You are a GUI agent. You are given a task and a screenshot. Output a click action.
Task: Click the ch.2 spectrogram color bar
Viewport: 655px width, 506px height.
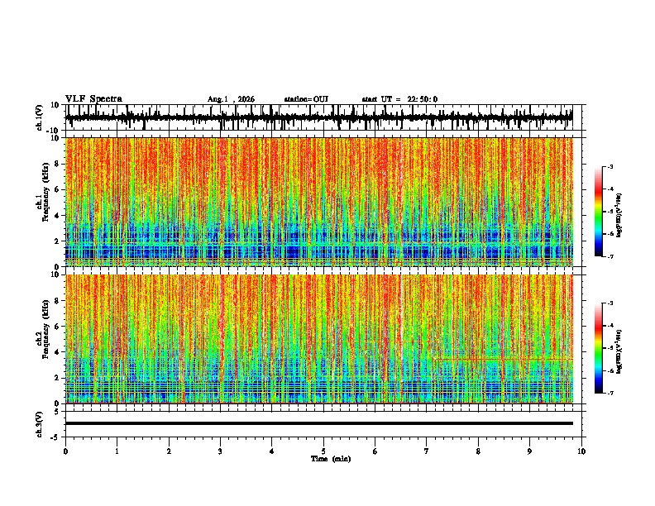(x=598, y=348)
